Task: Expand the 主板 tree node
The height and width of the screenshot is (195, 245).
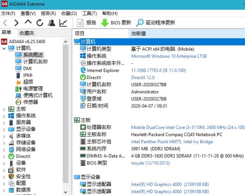Action: point(4,109)
